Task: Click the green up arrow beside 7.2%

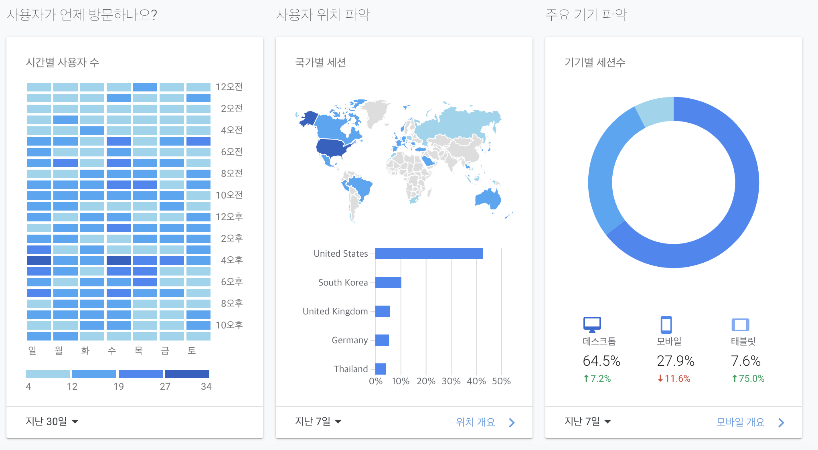Action: point(586,378)
